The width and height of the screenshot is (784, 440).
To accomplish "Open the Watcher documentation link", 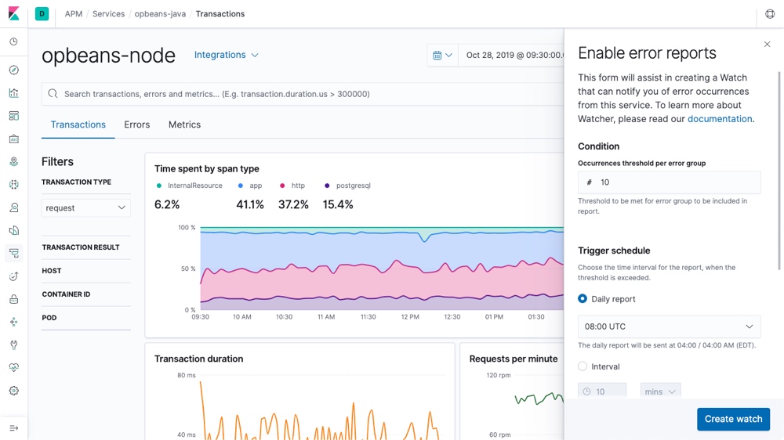I will click(720, 119).
